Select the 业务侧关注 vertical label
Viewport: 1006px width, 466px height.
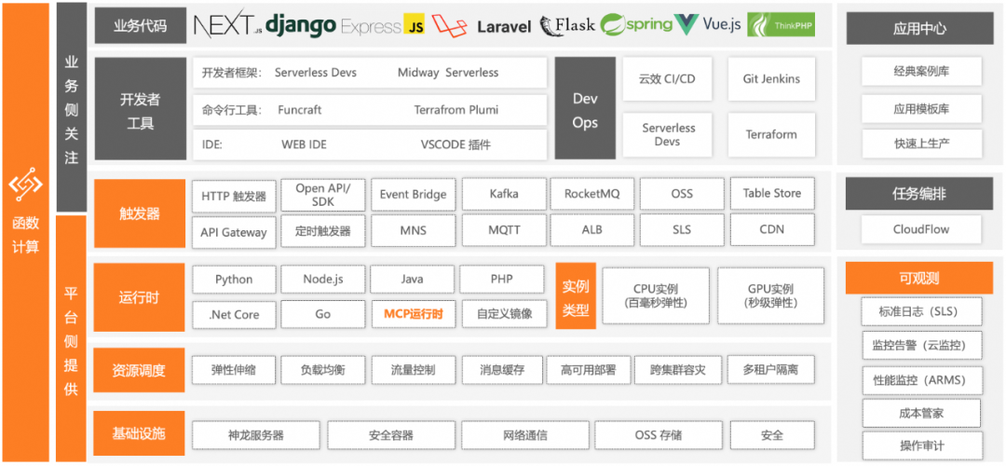point(71,108)
